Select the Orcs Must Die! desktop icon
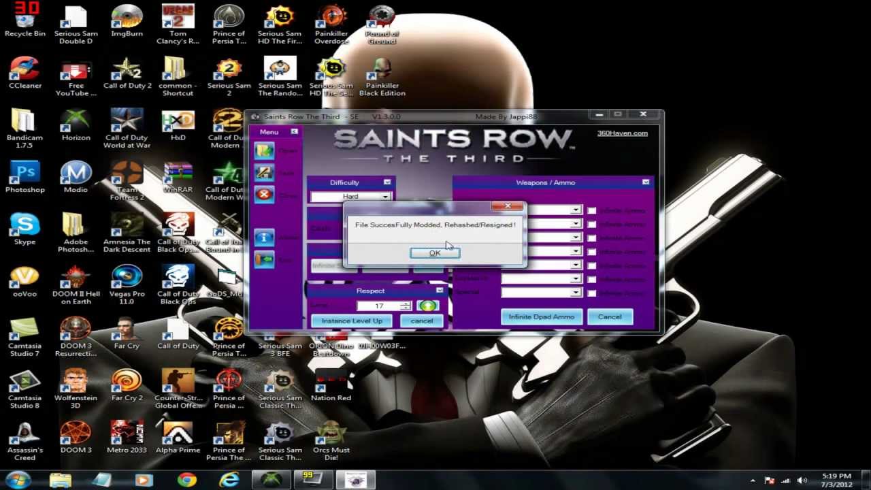 [331, 441]
